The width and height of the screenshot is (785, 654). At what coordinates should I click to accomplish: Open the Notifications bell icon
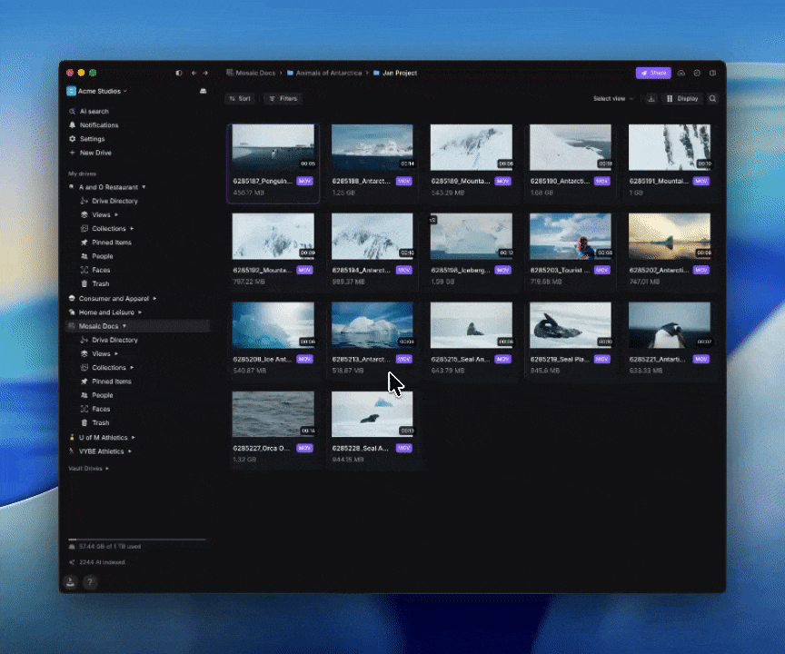pyautogui.click(x=73, y=125)
